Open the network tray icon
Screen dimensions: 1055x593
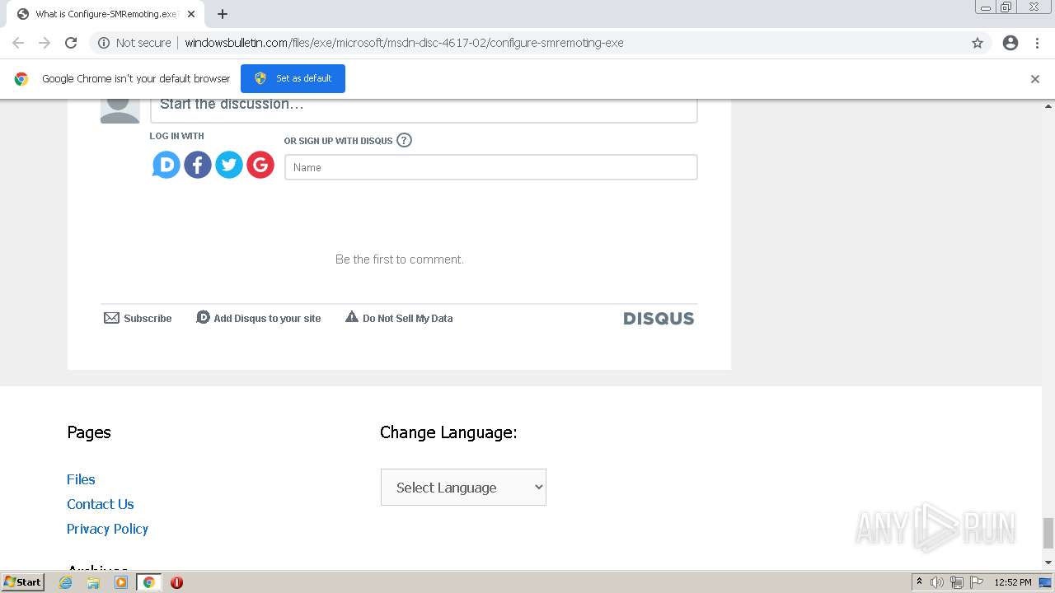957,582
